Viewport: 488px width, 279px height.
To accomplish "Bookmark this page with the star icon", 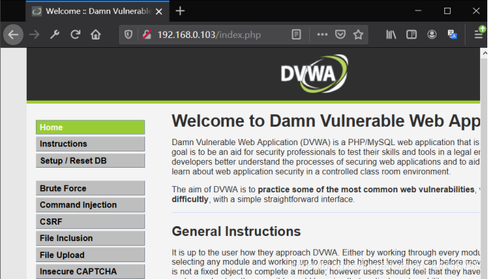I will 358,35.
